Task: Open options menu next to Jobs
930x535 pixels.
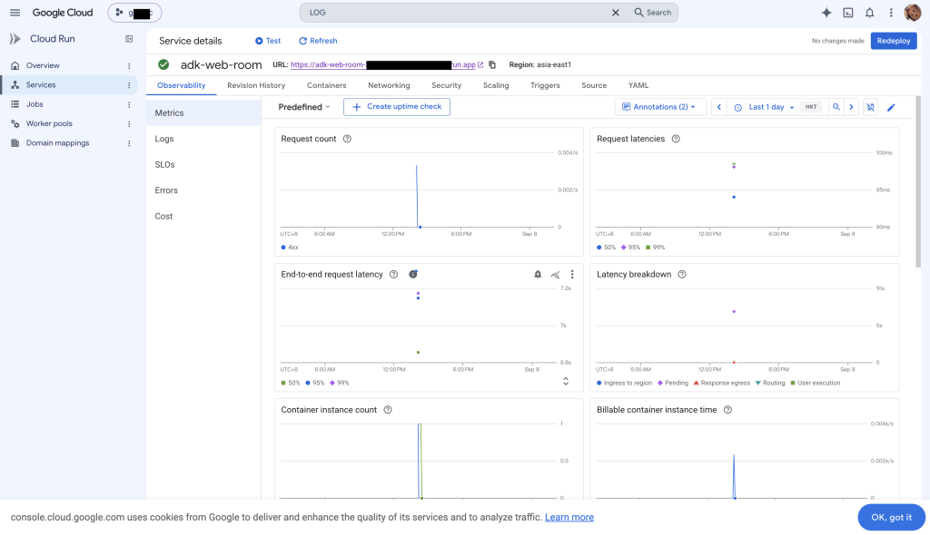Action: (129, 105)
